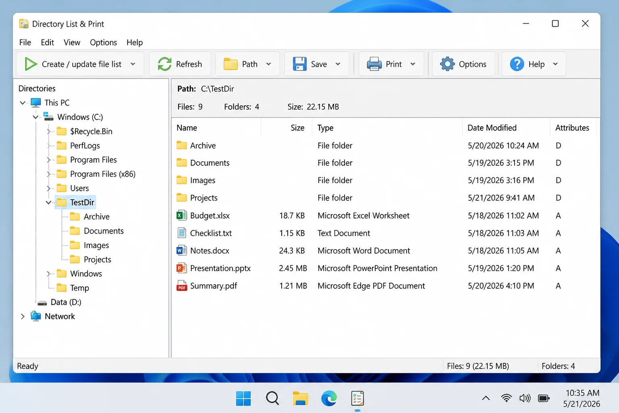Select Documents under TestDir in tree
Screen dimensions: 619x413
click(x=104, y=231)
